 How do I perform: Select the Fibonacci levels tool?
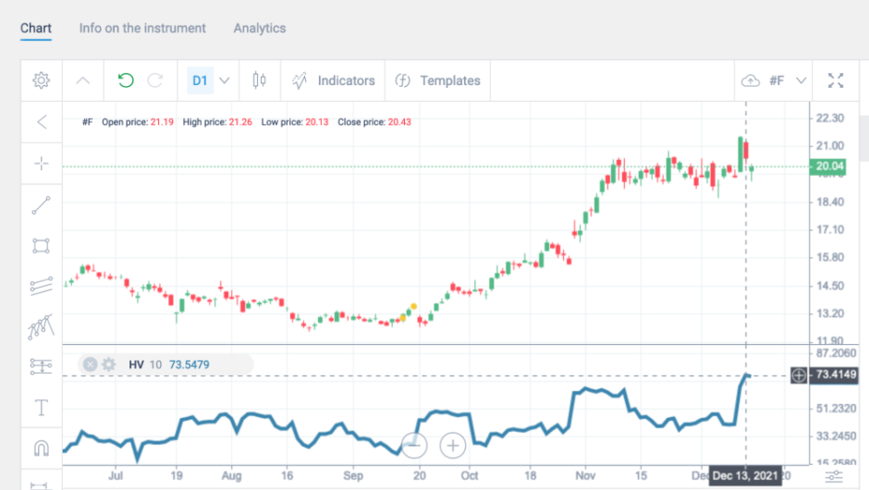42,366
